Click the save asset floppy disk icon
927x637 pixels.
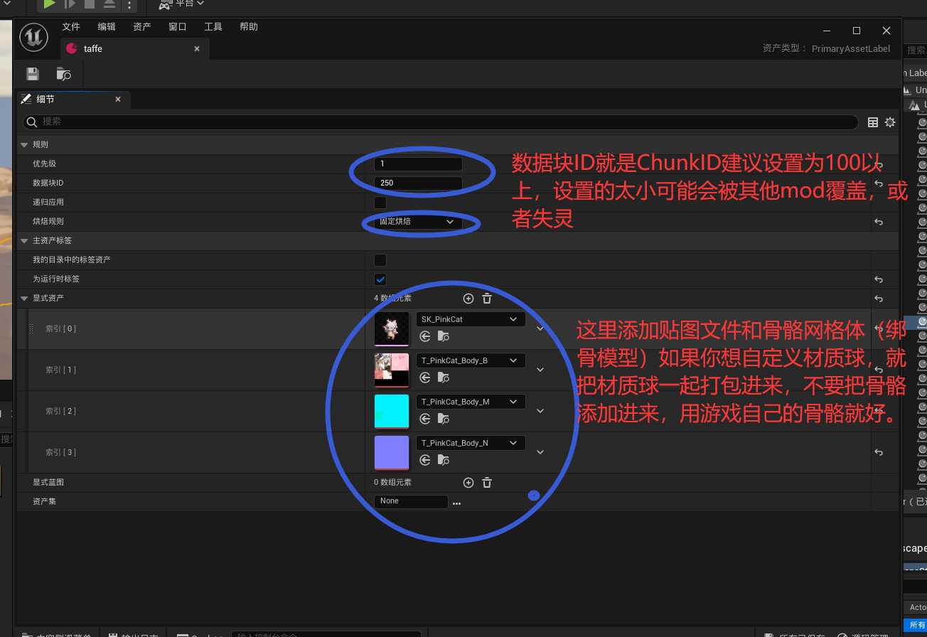(32, 74)
